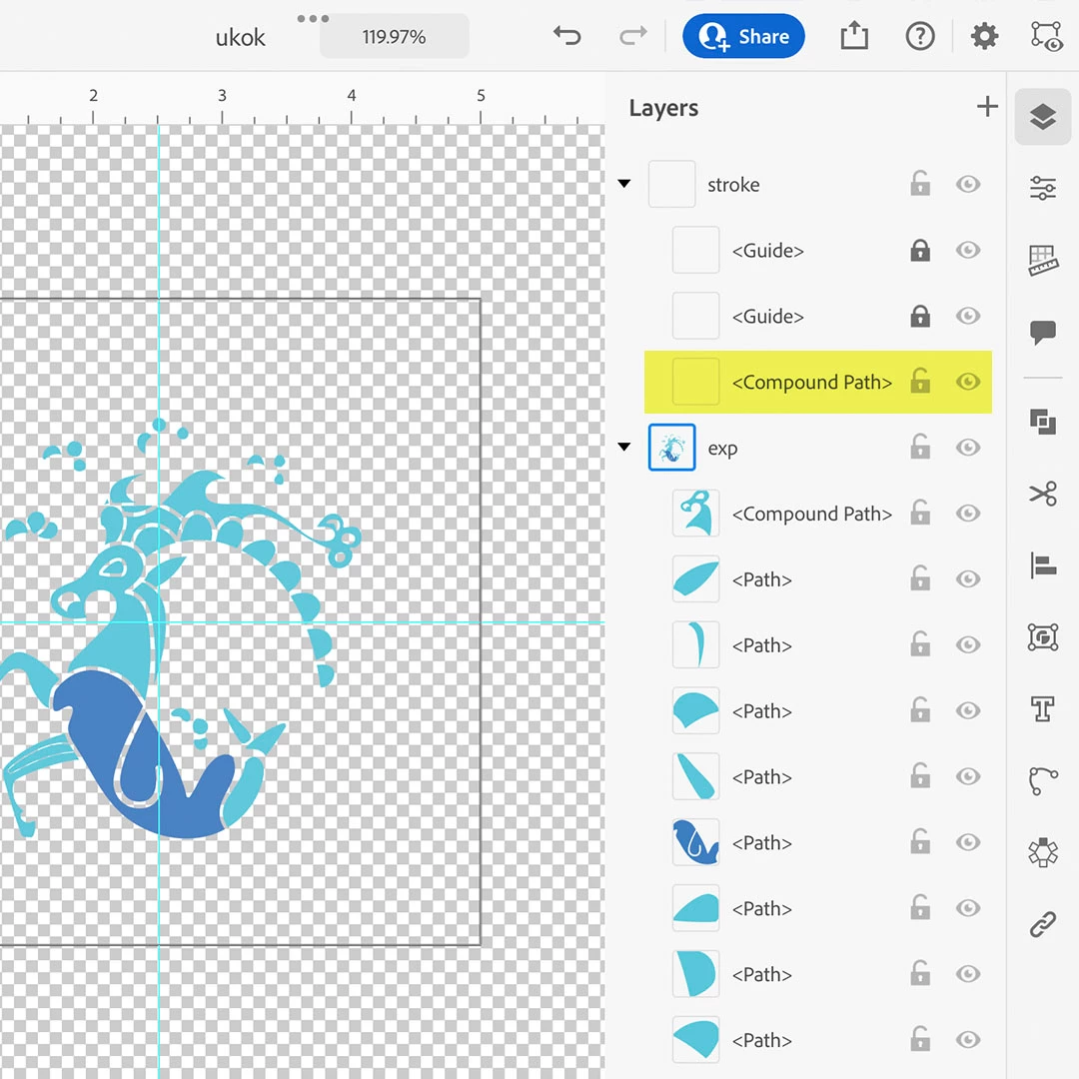Viewport: 1079px width, 1079px height.
Task: Click the exp layer artwork thumbnail
Action: (671, 448)
